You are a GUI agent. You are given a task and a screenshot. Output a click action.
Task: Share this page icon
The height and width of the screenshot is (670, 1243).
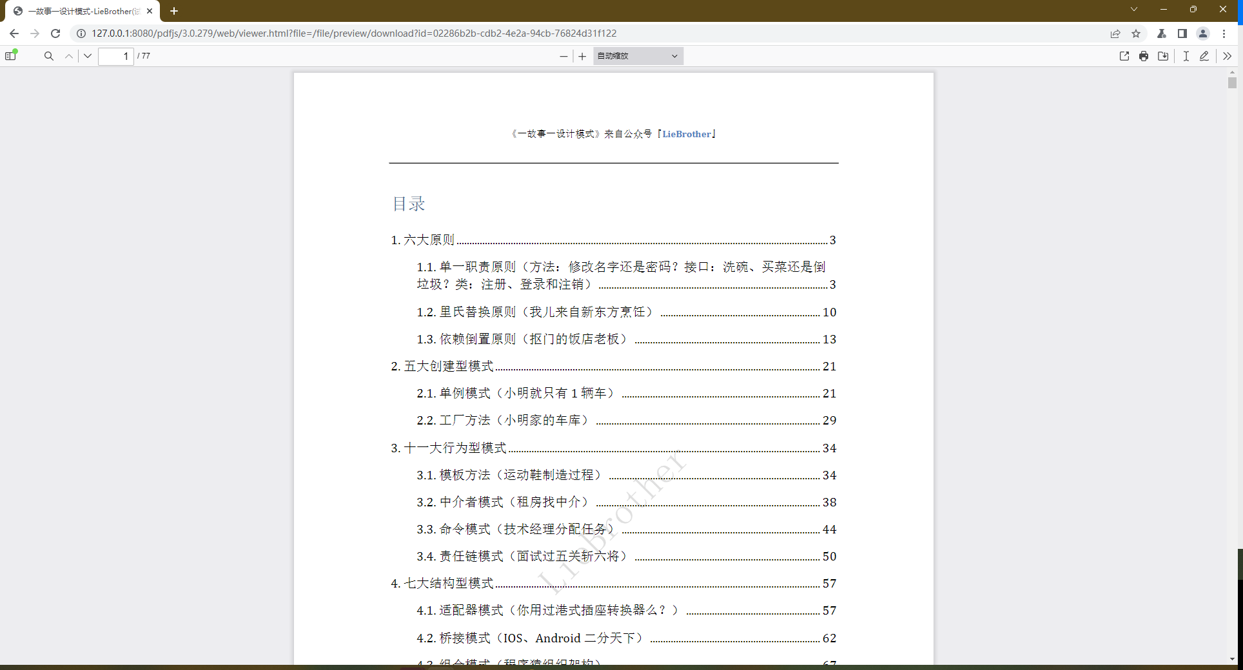click(x=1115, y=33)
